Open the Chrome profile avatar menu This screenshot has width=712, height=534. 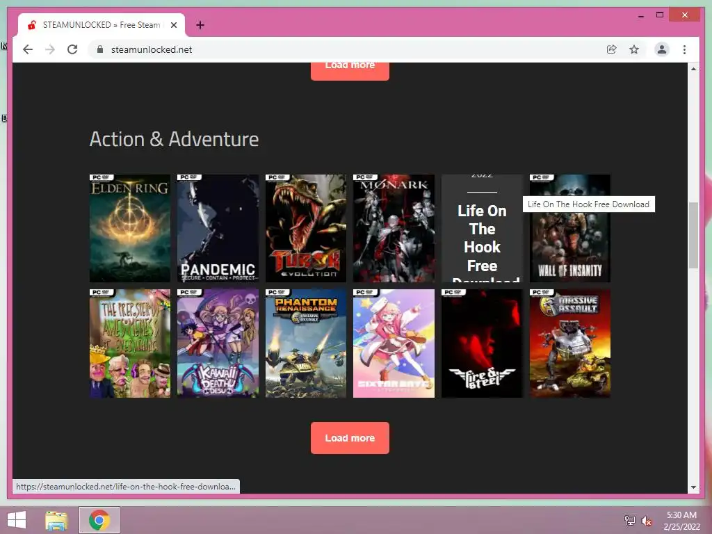[x=662, y=49]
